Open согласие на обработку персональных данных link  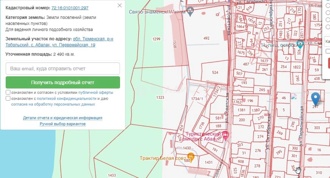pos(53,104)
